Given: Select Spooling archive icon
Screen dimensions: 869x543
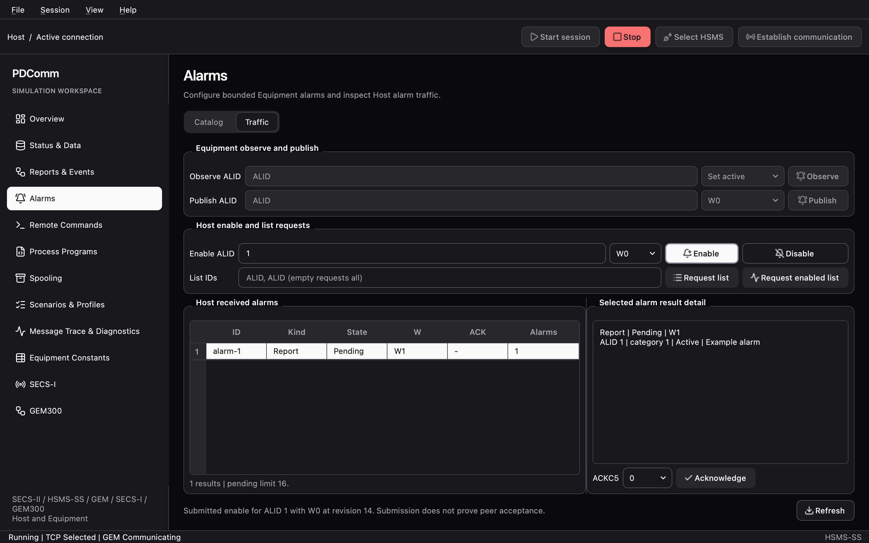Looking at the screenshot, I should pos(21,278).
